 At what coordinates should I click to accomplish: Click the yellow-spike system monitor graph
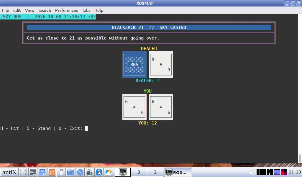click(x=270, y=172)
